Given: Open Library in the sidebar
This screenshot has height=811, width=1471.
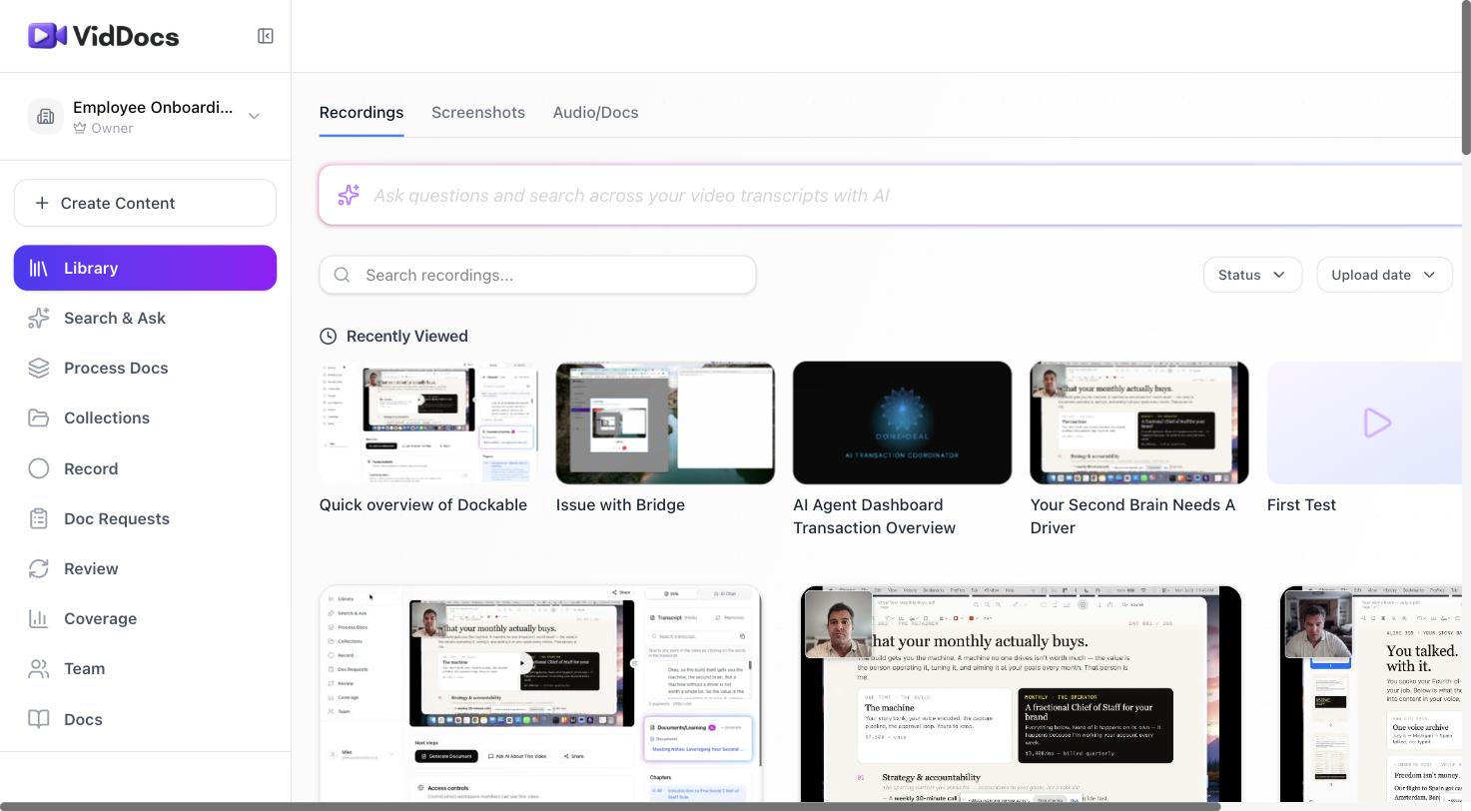Looking at the screenshot, I should (145, 268).
